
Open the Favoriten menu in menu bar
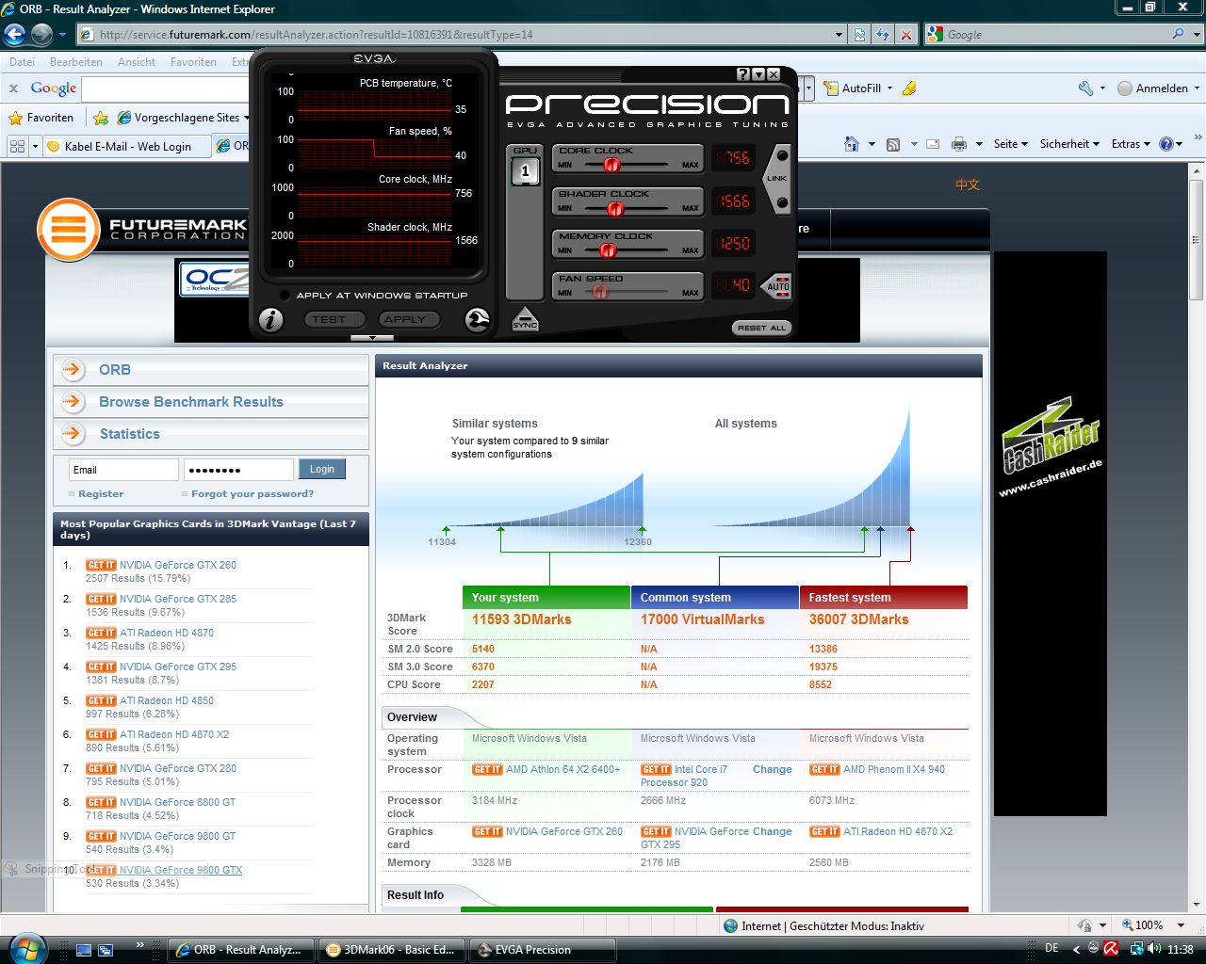coord(193,62)
